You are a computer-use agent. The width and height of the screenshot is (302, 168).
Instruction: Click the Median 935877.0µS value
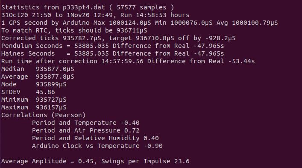55,69
